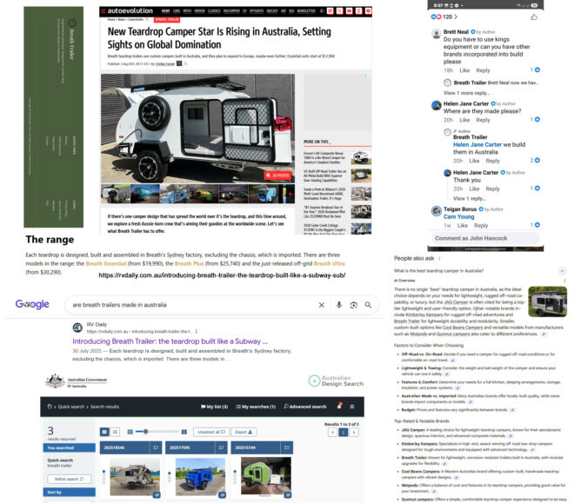Open the green teardrop design thumbnail
This screenshot has height=503, width=574.
pyautogui.click(x=266, y=475)
